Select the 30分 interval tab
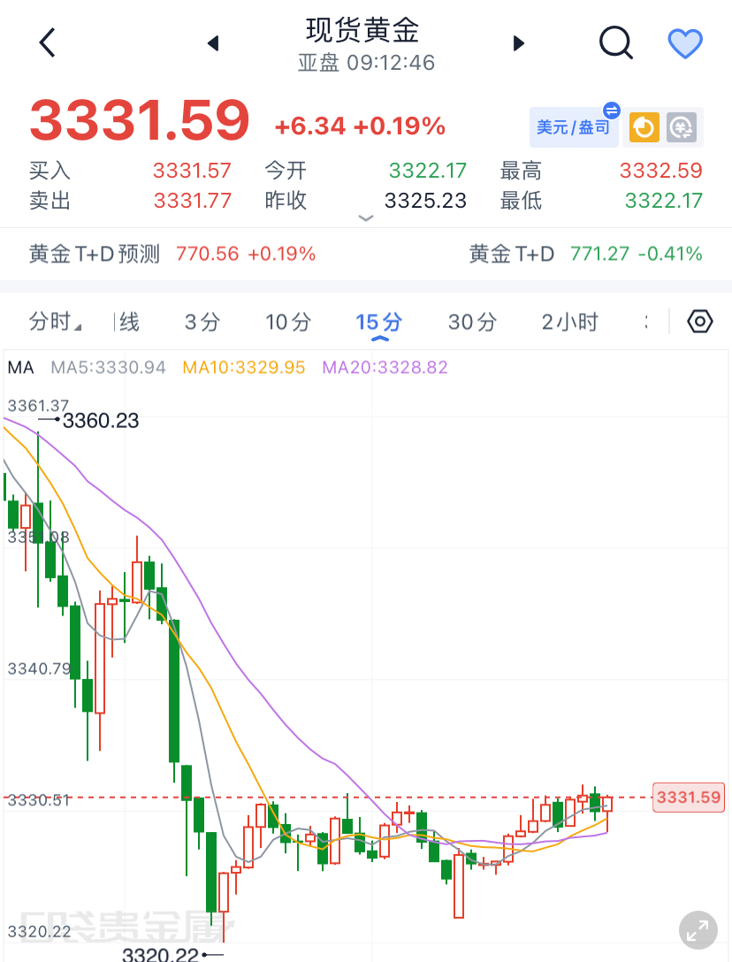 [472, 322]
